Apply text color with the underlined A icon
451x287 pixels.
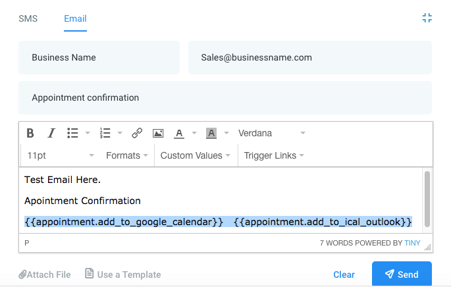click(179, 133)
